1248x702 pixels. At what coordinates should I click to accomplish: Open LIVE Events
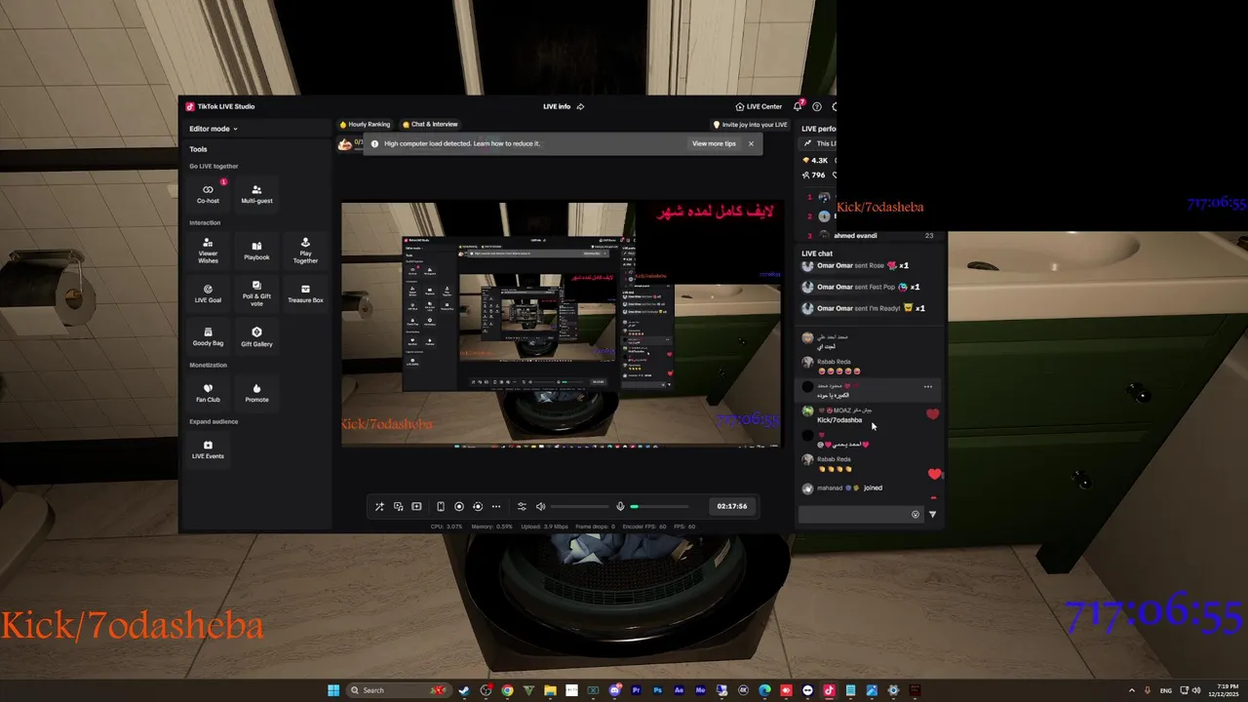click(x=208, y=448)
